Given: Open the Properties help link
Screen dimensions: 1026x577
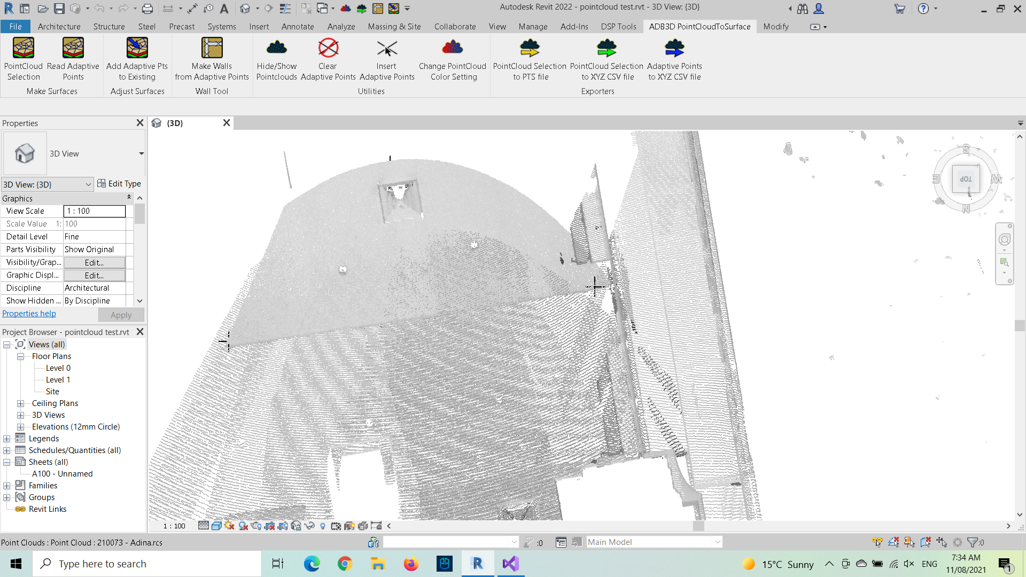Looking at the screenshot, I should click(x=29, y=314).
